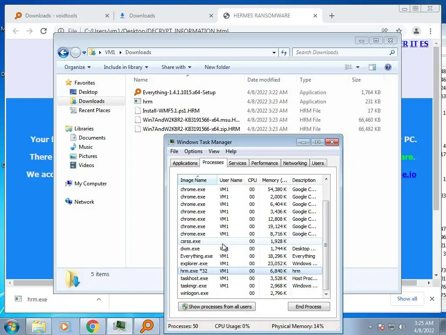Open My Computer in navigation pane

[x=91, y=184]
